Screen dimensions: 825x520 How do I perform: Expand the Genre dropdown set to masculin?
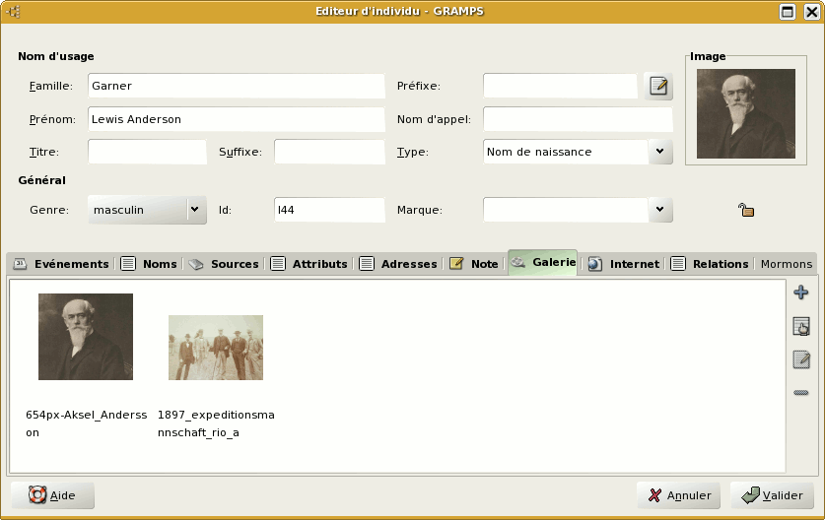point(194,210)
